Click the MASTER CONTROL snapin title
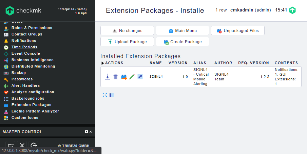 coord(22,132)
